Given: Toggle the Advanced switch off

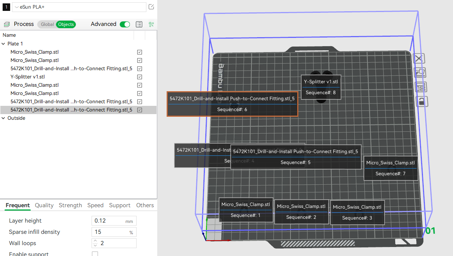Looking at the screenshot, I should pyautogui.click(x=125, y=24).
